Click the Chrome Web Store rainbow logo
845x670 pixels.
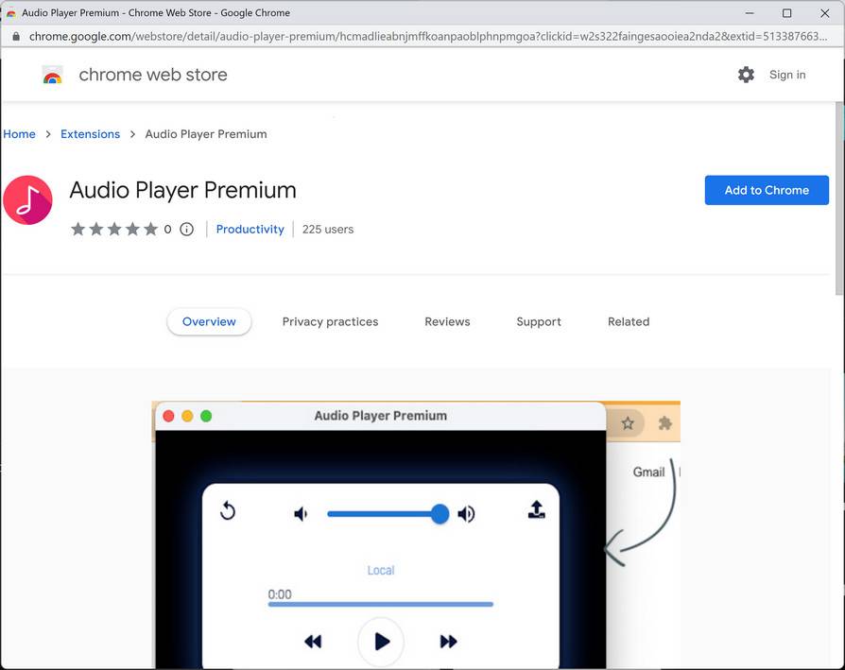point(52,75)
